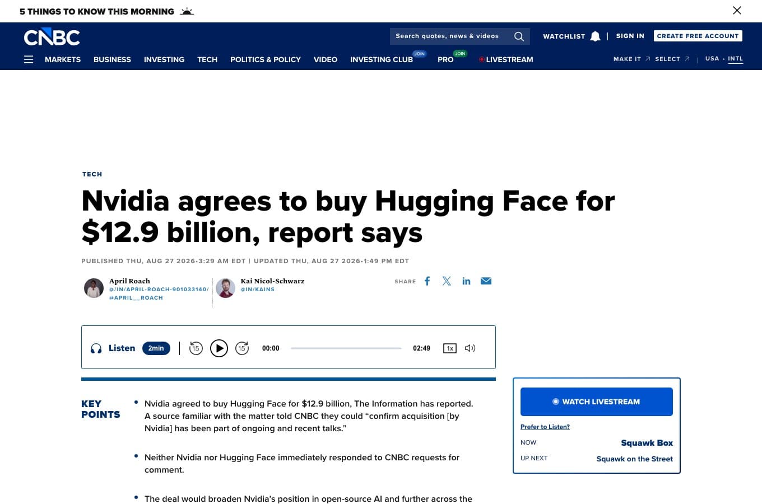Open the Investing Club menu
This screenshot has height=504, width=762.
pyautogui.click(x=382, y=59)
